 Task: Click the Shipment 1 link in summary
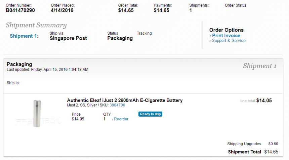24,36
